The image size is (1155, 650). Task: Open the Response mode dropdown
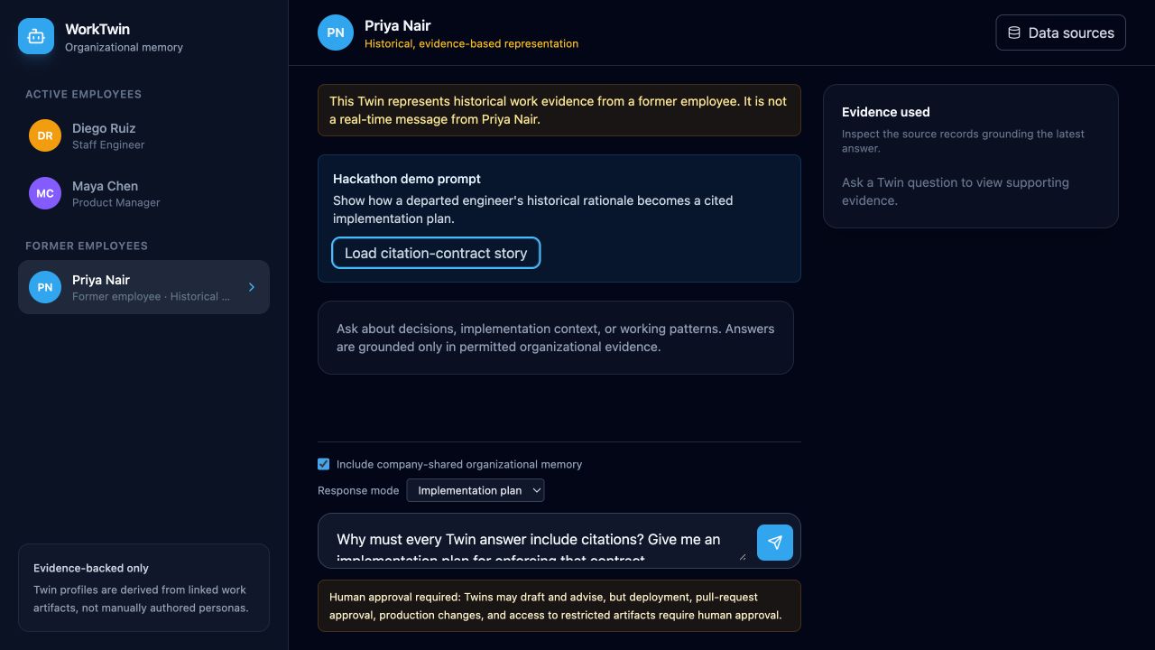tap(476, 490)
